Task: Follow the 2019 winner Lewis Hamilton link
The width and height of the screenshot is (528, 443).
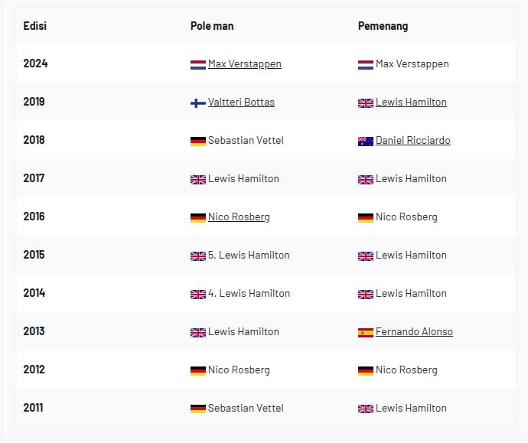Action: (411, 102)
